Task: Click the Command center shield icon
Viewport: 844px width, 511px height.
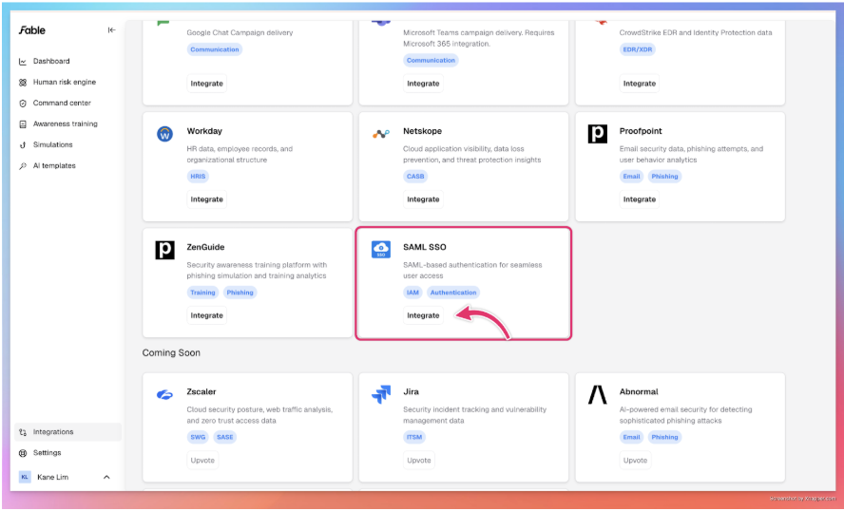Action: click(23, 104)
